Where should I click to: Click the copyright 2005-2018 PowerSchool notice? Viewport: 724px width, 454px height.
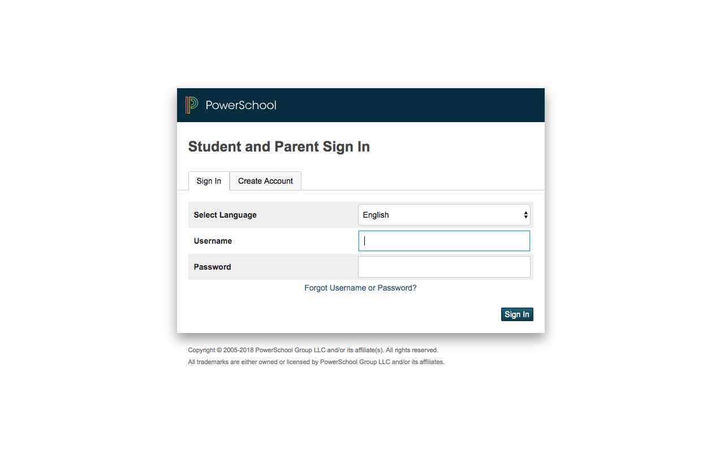coord(313,350)
